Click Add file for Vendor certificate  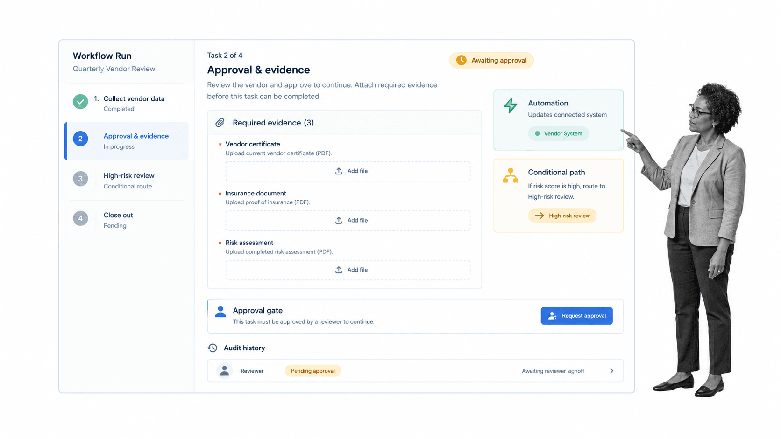tap(348, 171)
